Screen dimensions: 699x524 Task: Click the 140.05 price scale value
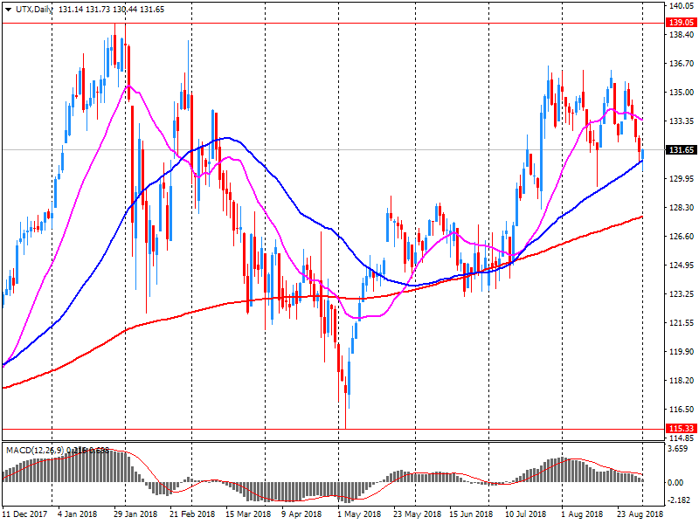point(682,6)
